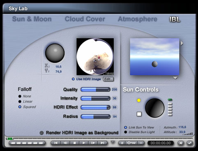The image size is (198, 151).
Task: Jump to last frame of animation
Action: point(102,143)
